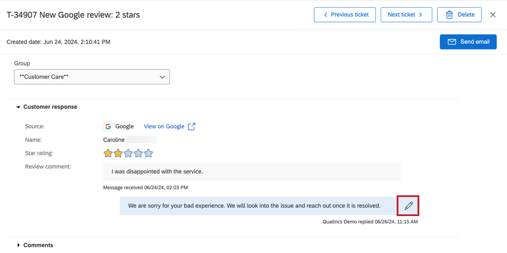The height and width of the screenshot is (253, 507).
Task: Click the fifth star in Star rating
Action: (x=149, y=153)
